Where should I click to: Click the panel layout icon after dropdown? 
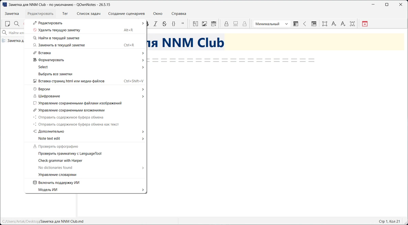point(295,24)
